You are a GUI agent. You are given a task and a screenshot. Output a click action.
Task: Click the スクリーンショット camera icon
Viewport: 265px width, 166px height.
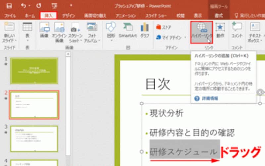click(x=75, y=28)
